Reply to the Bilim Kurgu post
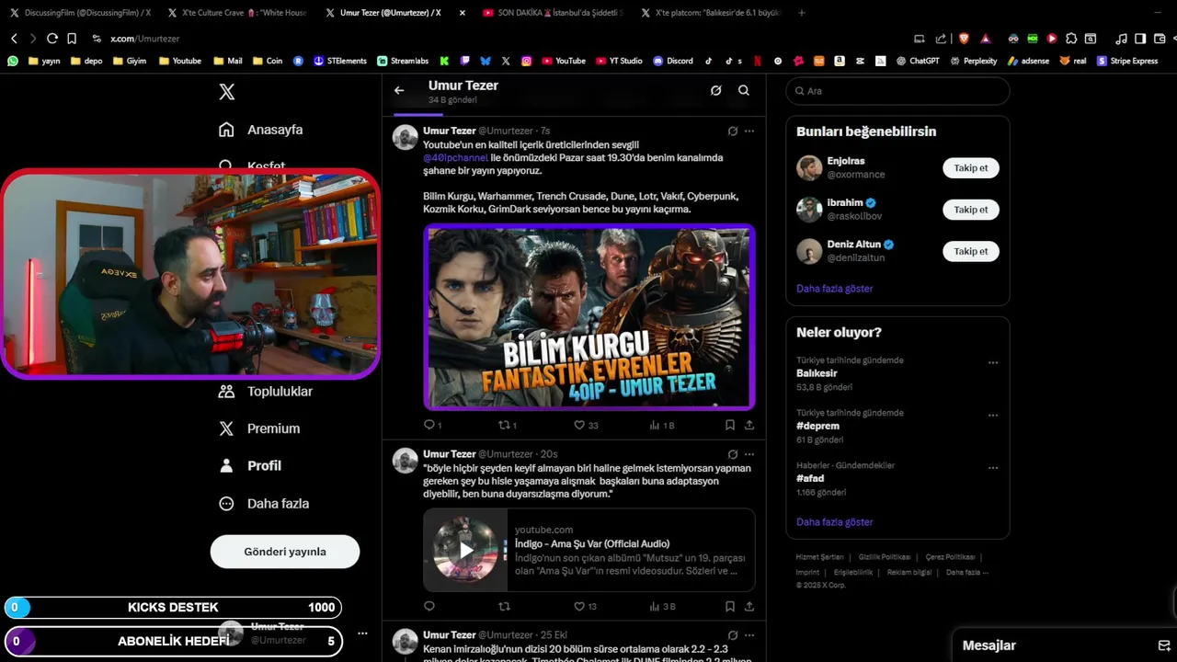The width and height of the screenshot is (1177, 662). pyautogui.click(x=429, y=425)
